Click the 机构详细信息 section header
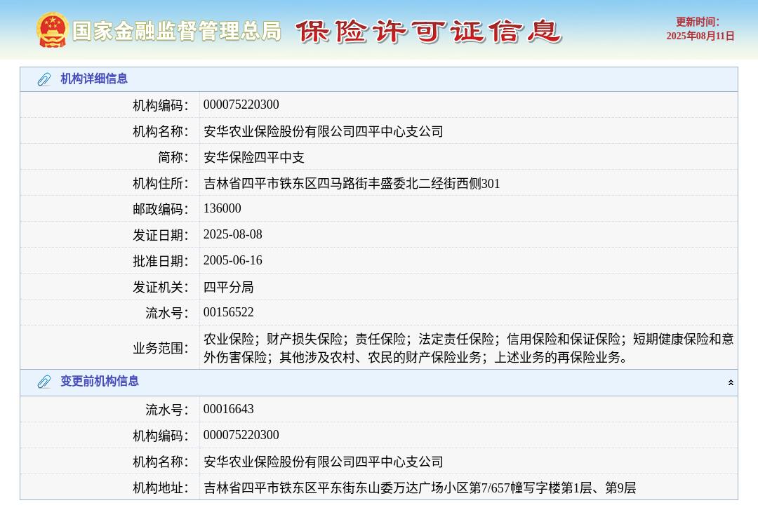The width and height of the screenshot is (758, 510). click(378, 79)
